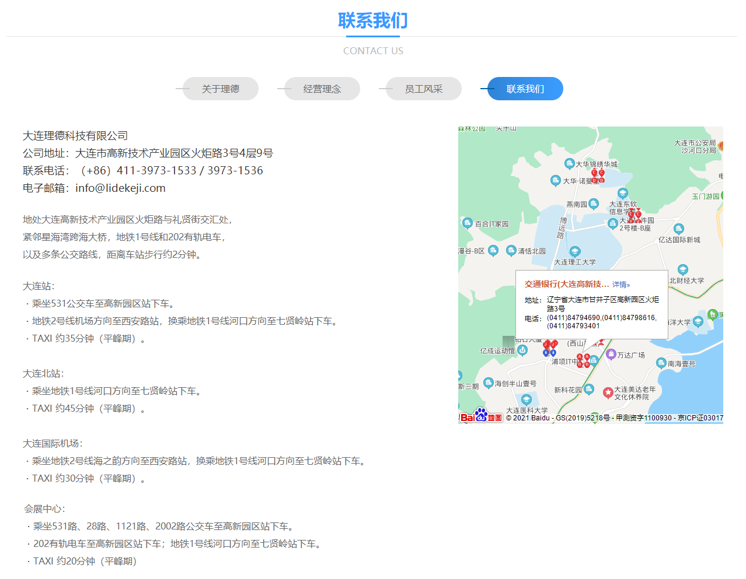This screenshot has height=579, width=746.
Task: Click the 海洋大学 school icon
Action: pyautogui.click(x=698, y=322)
